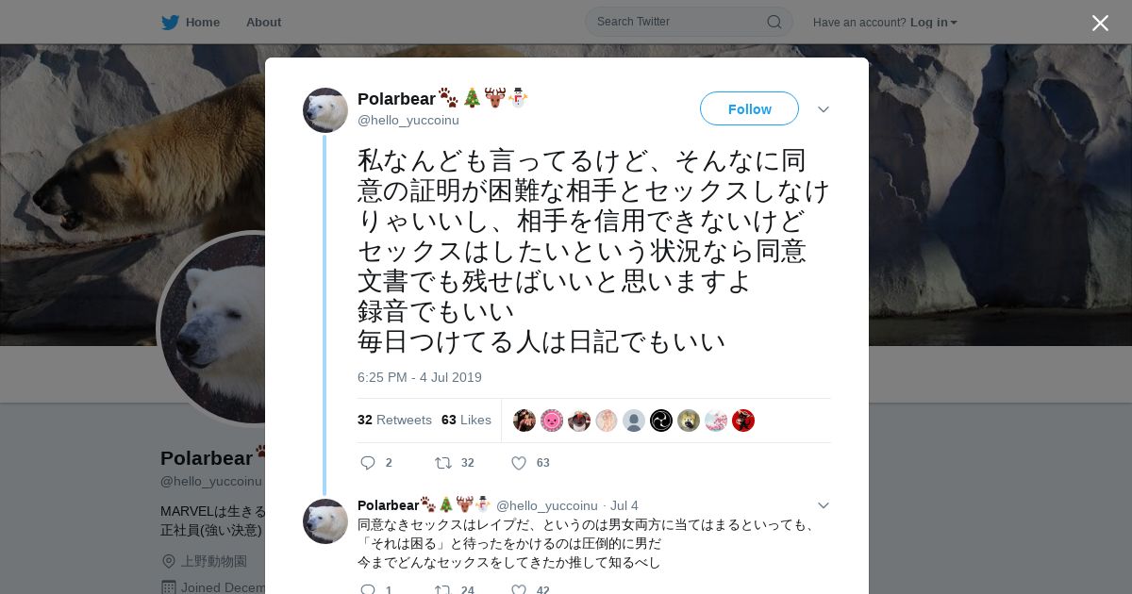Screen dimensions: 1132x594
Task: Open the 32 Retweets list link
Action: [x=394, y=420]
